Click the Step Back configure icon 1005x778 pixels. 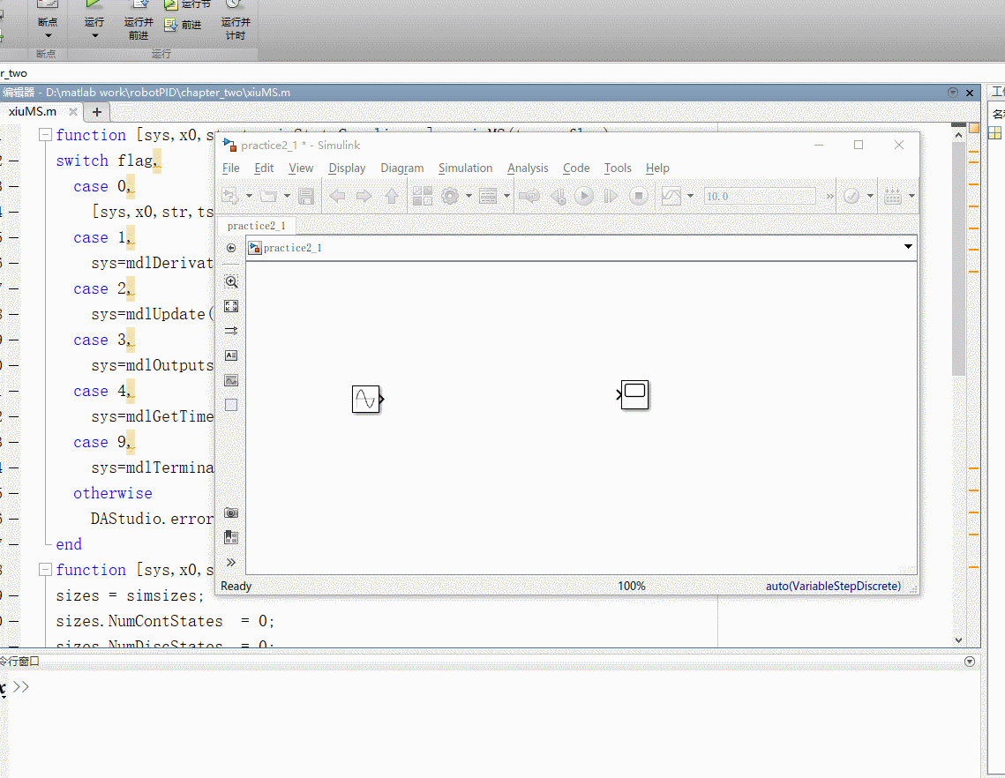coord(558,196)
